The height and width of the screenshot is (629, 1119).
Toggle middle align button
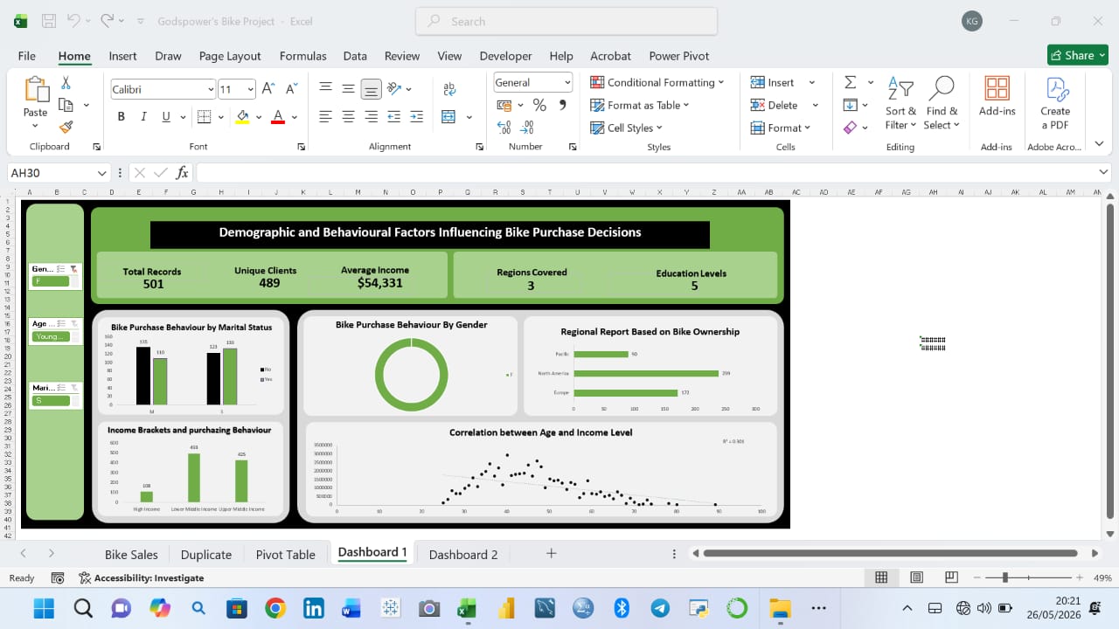(348, 89)
